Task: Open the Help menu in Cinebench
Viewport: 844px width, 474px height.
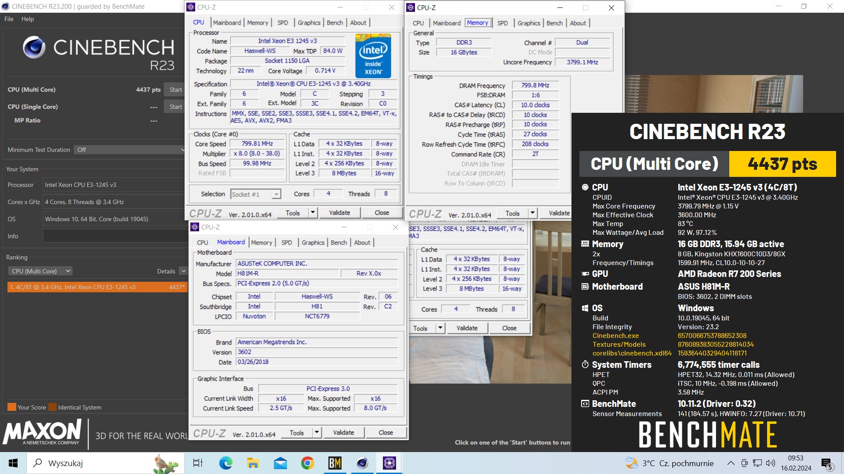Action: click(x=27, y=19)
